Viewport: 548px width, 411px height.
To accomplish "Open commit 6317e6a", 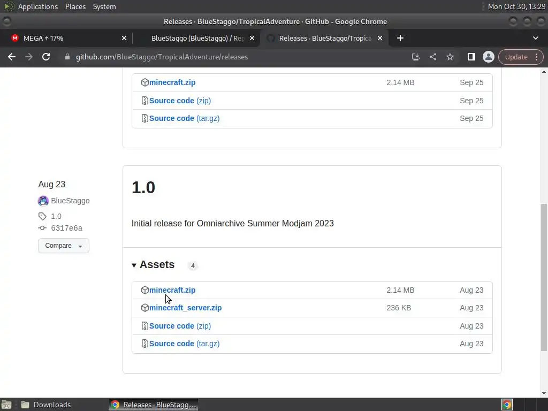I will 67,228.
